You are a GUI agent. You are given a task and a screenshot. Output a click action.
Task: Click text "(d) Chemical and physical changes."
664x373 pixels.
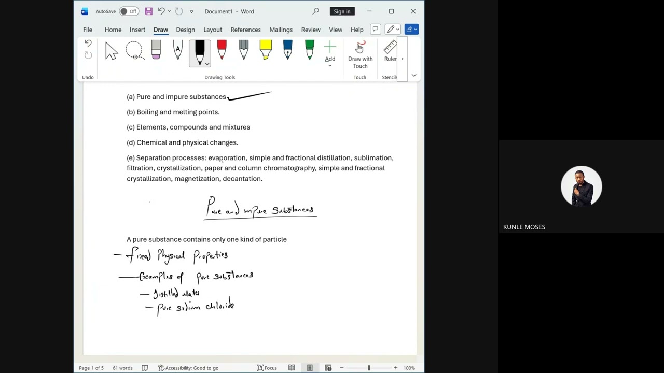point(183,142)
